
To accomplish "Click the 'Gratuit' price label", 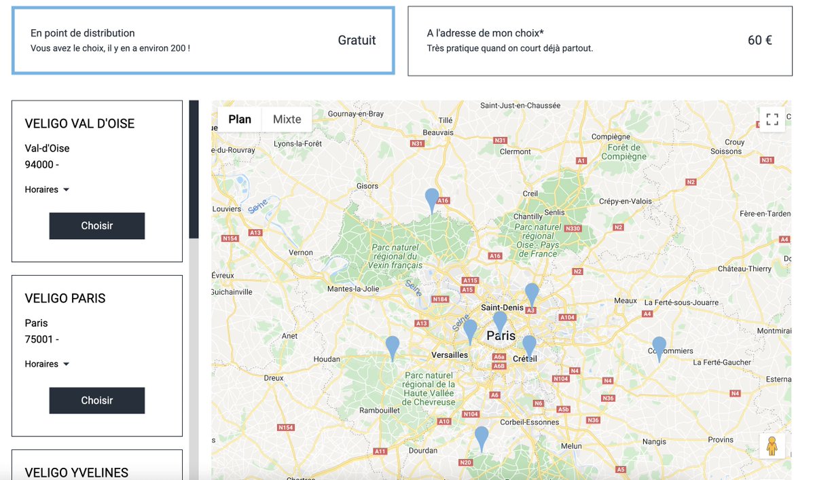I will [357, 40].
